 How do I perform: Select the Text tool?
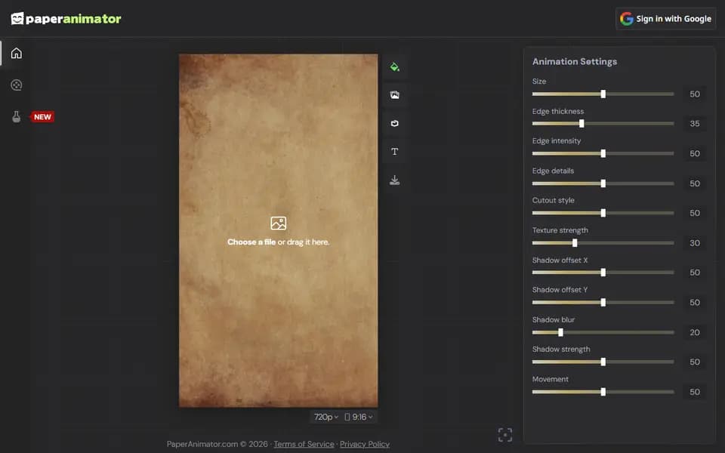394,152
